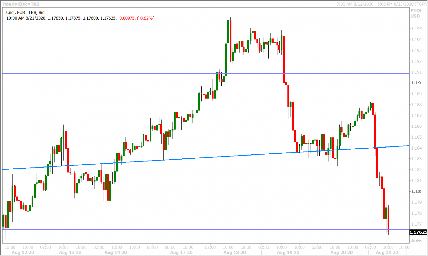Click the 'Aug 18 20' date label

tap(235, 253)
